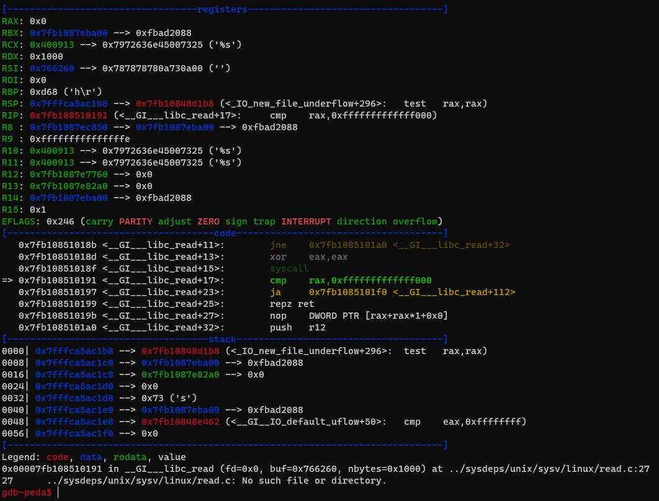Click the 'No such file or directory' message
Screen dimensions: 659x501
point(315,481)
